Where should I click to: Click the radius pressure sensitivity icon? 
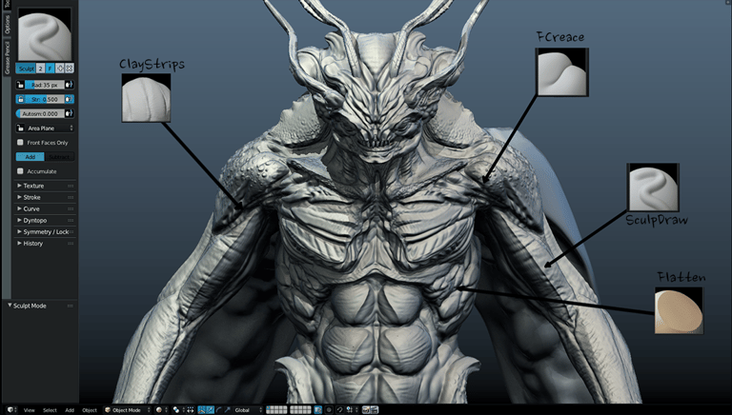[x=69, y=85]
